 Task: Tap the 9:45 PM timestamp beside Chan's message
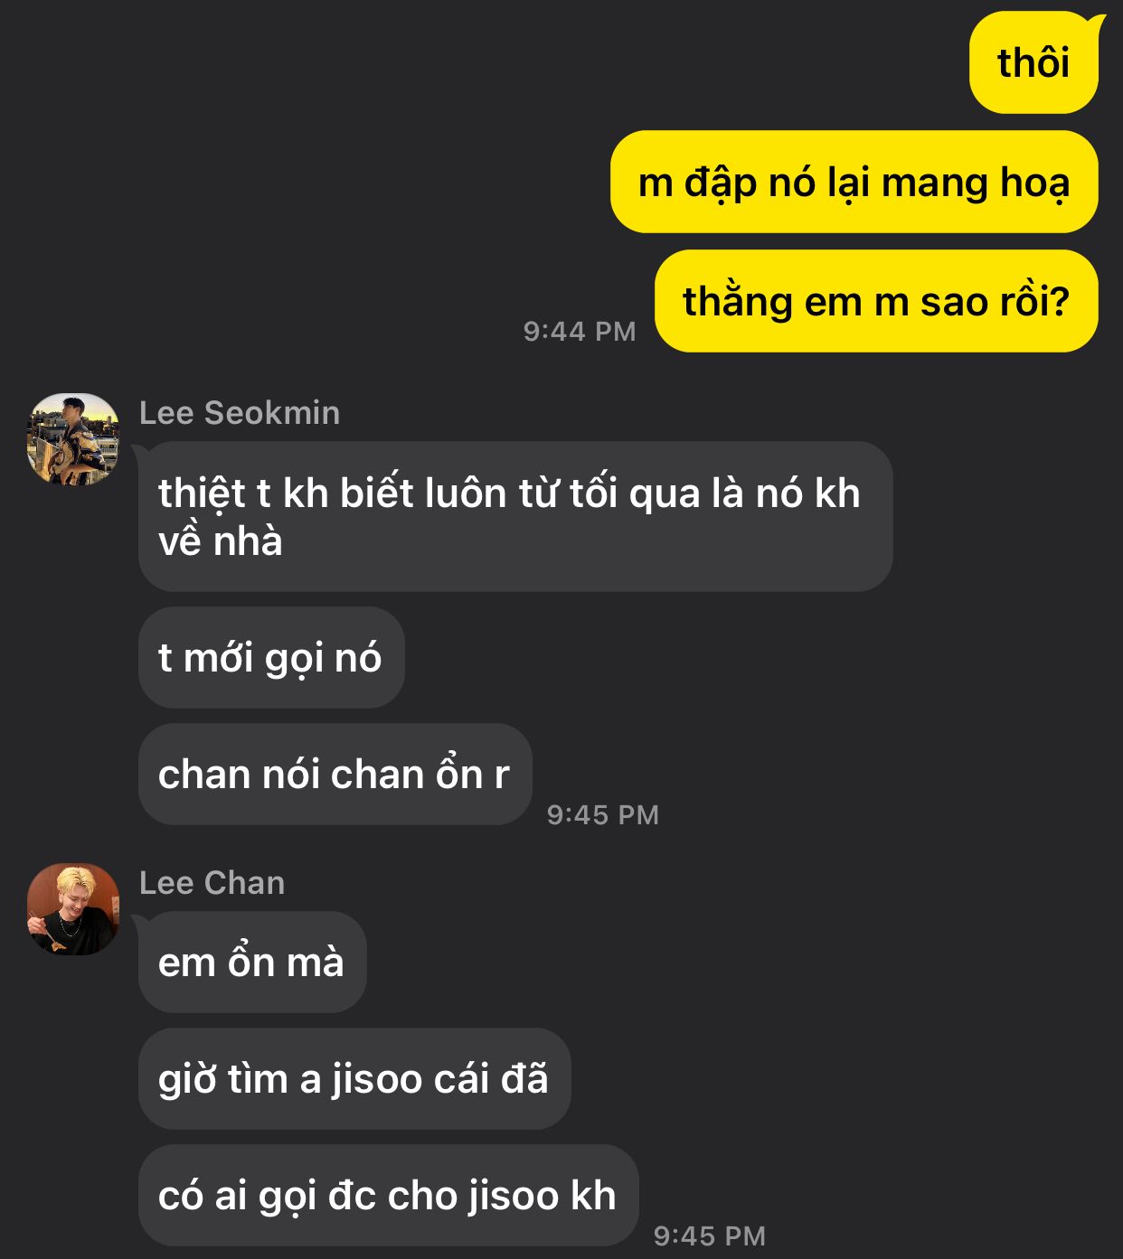pyautogui.click(x=710, y=1236)
